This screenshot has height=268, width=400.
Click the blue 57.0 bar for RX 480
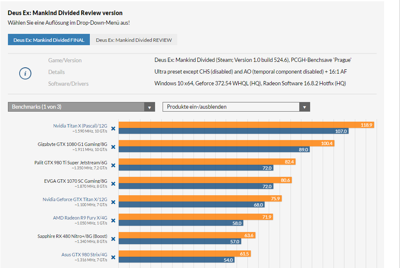pos(180,241)
